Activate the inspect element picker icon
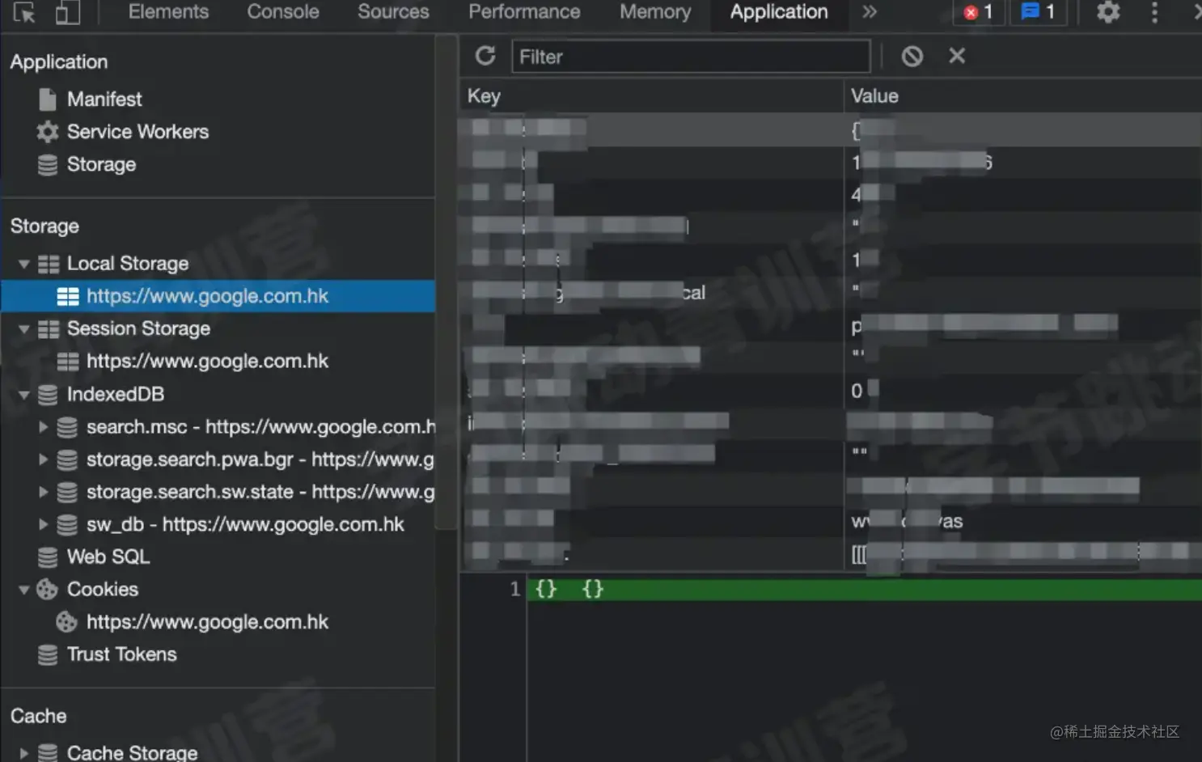Viewport: 1202px width, 762px height. pos(24,12)
